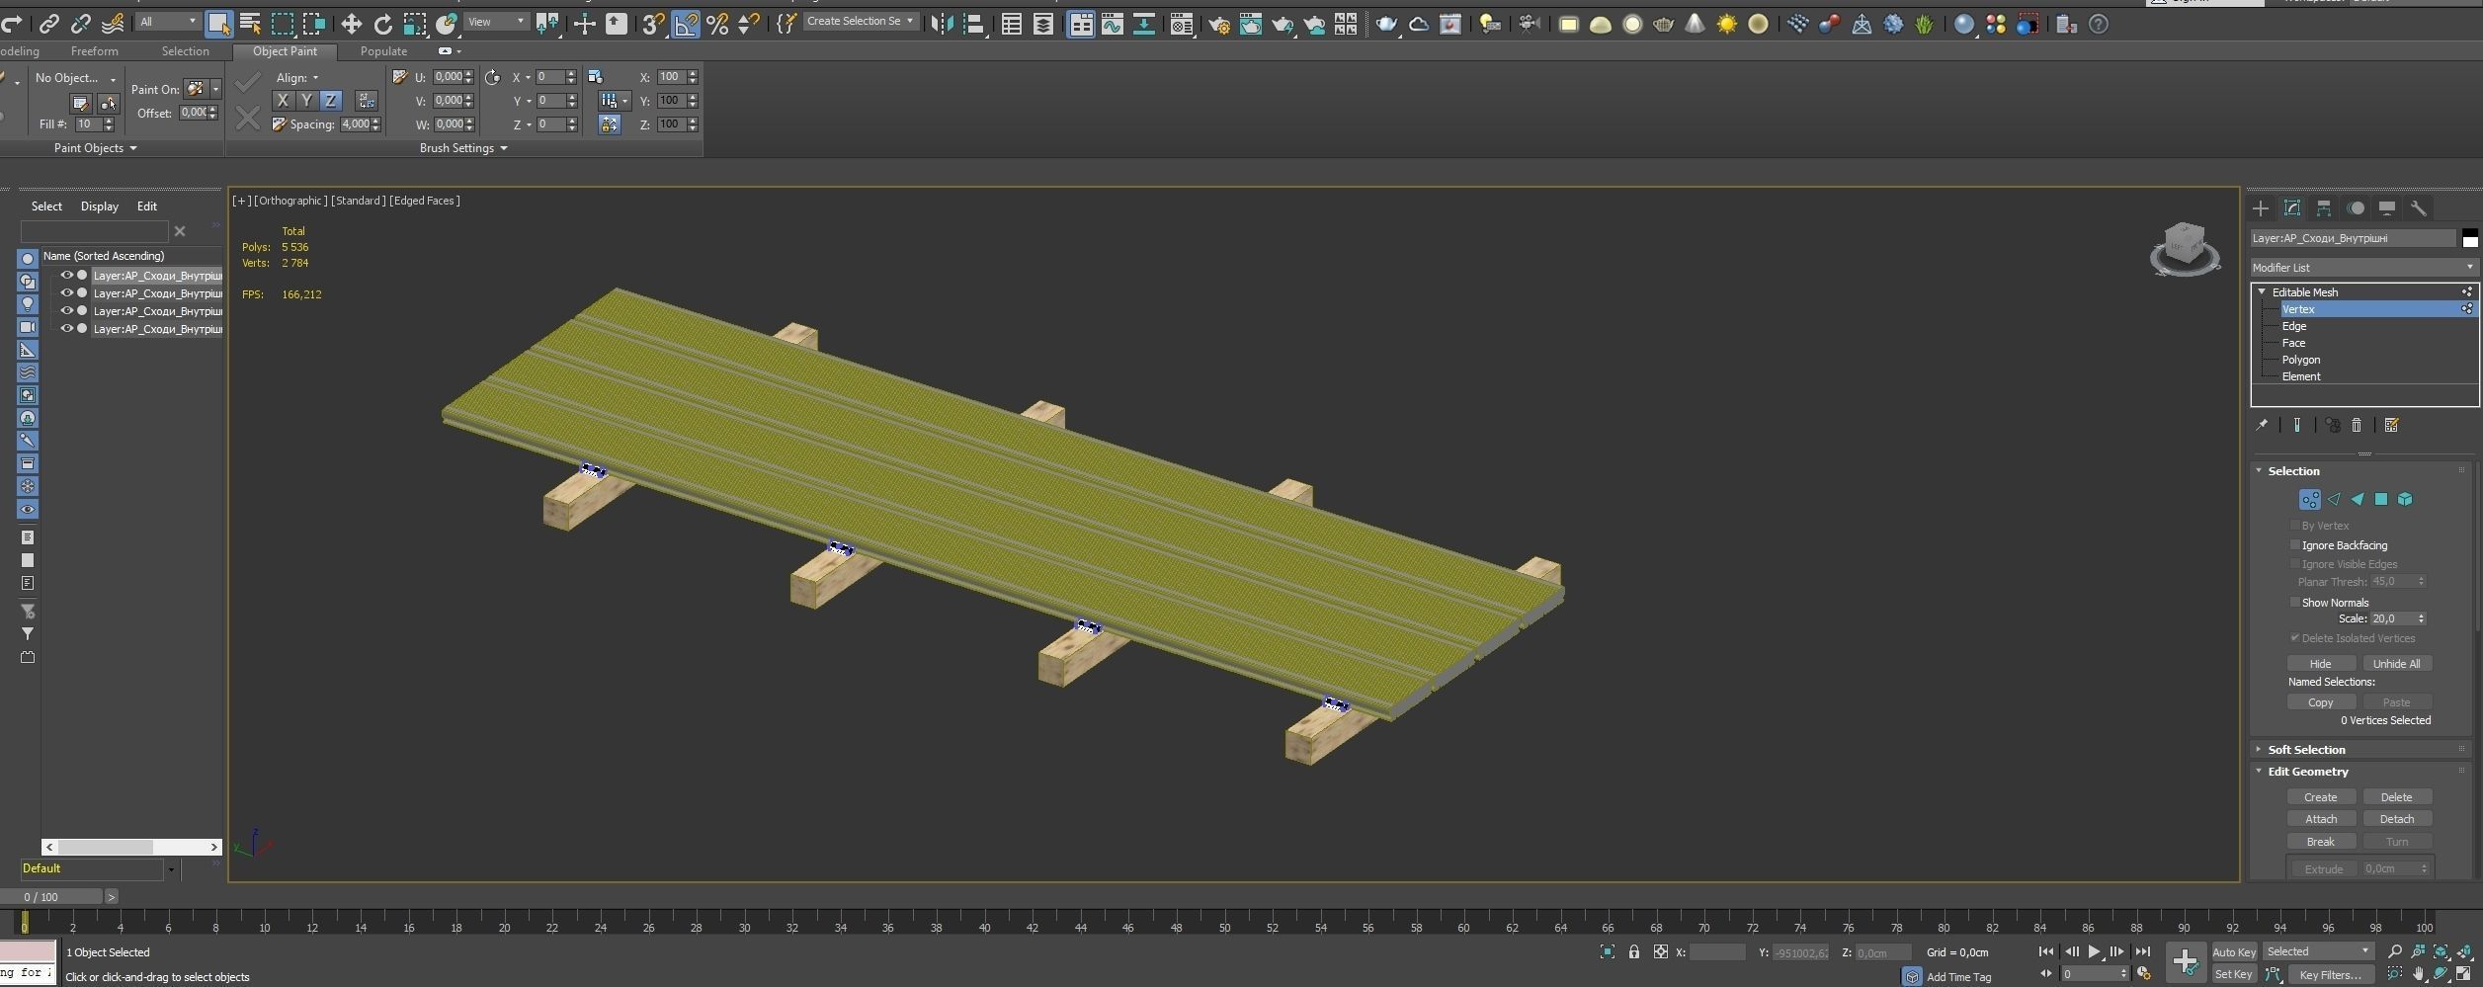This screenshot has width=2483, height=987.
Task: Click the Break button
Action: pos(2321,841)
